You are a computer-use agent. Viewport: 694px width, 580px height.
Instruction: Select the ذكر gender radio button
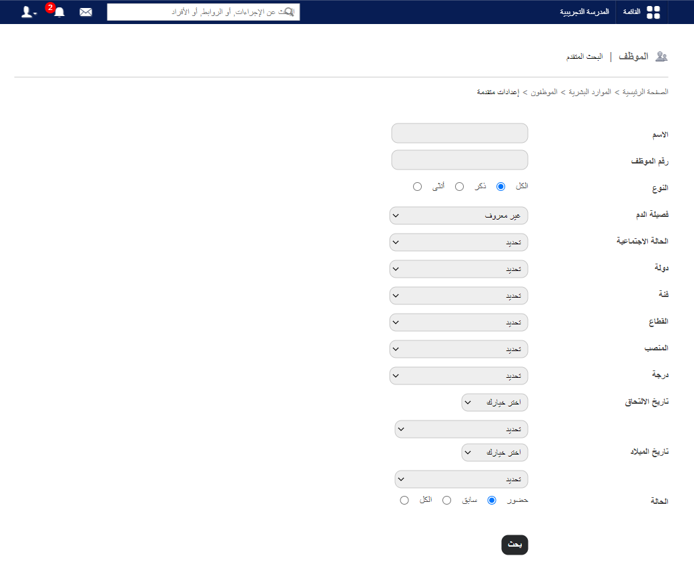tap(459, 186)
